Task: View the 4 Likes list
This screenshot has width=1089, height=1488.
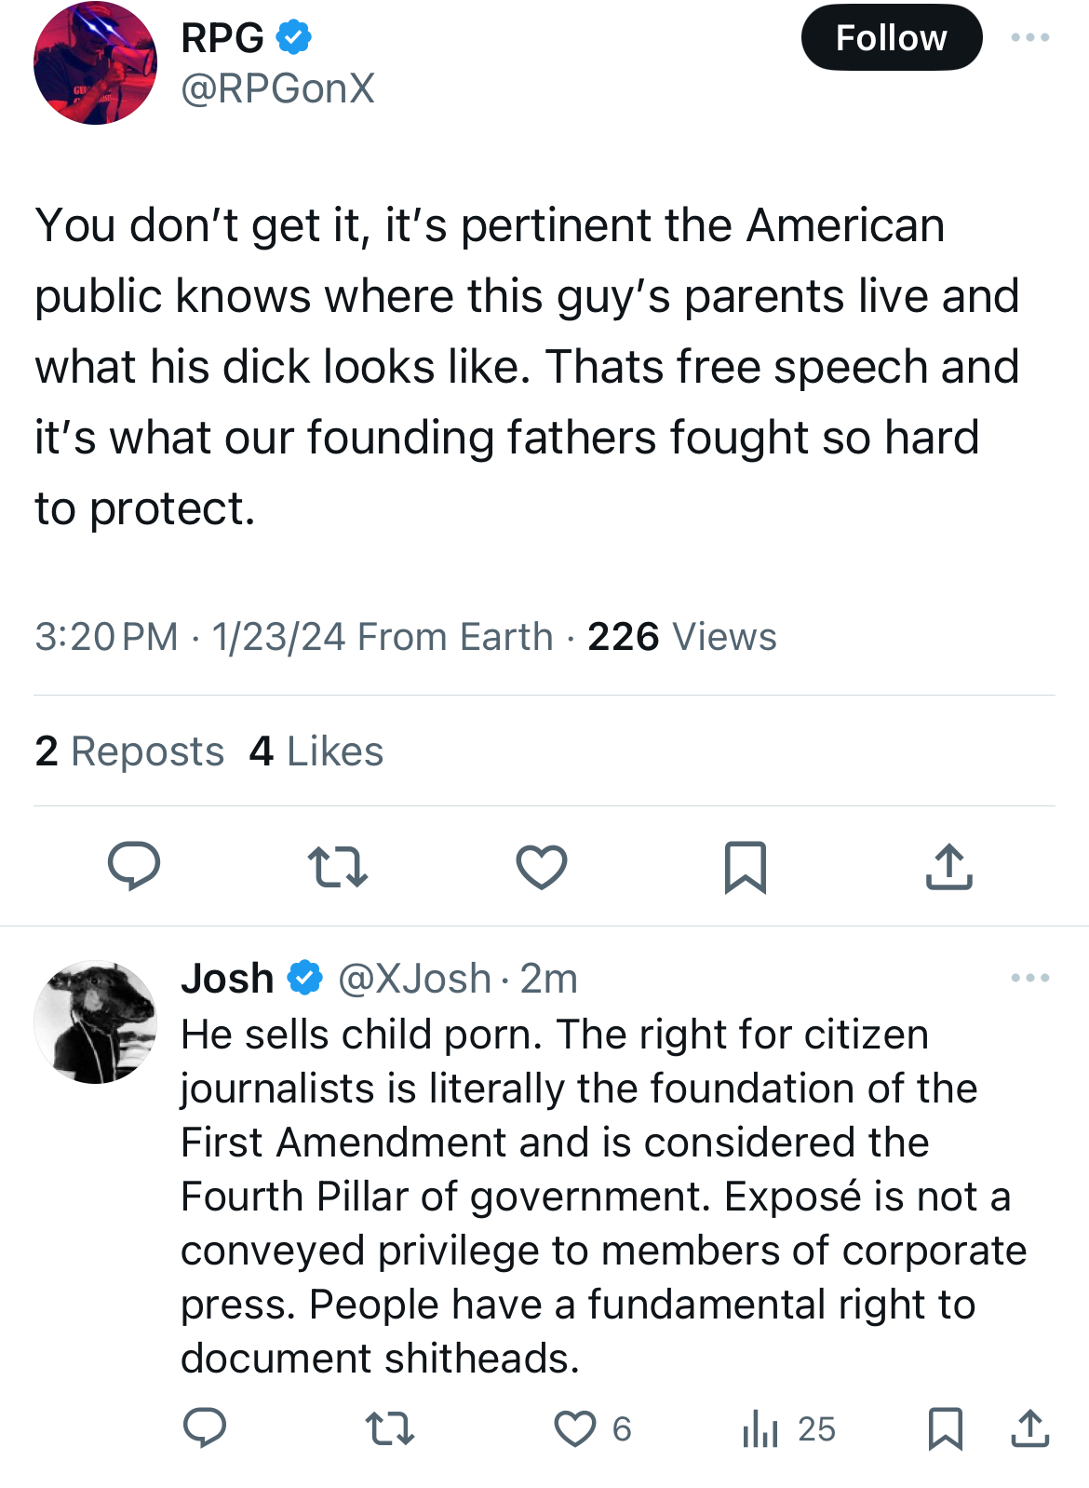Action: pyautogui.click(x=316, y=751)
